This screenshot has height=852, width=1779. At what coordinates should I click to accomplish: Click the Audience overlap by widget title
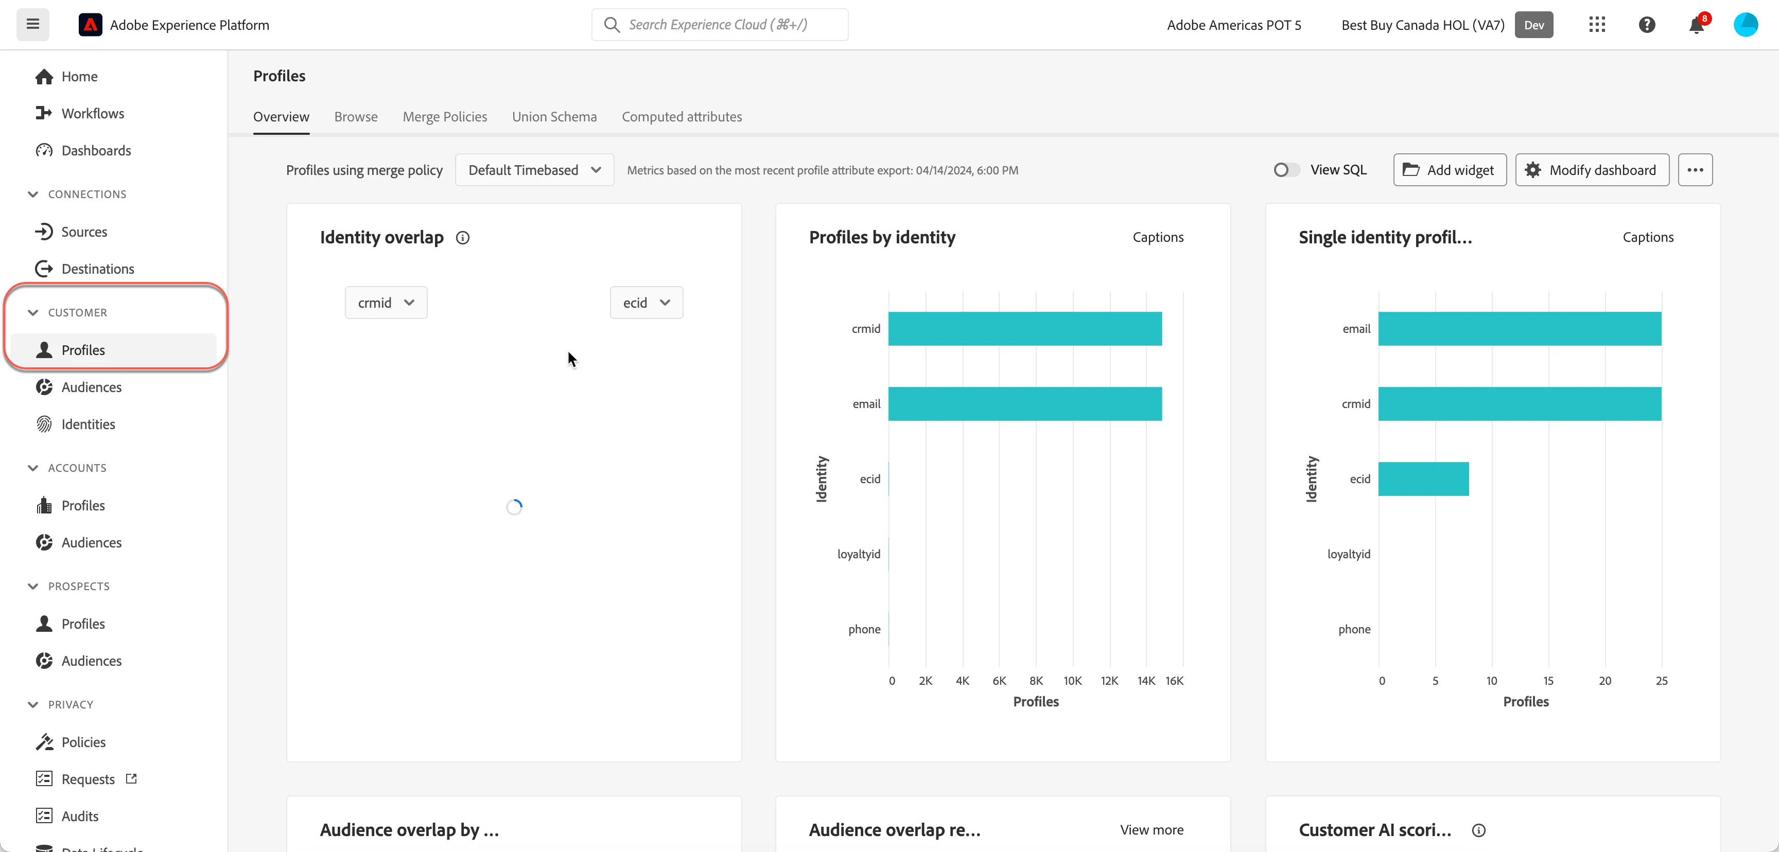pos(409,830)
